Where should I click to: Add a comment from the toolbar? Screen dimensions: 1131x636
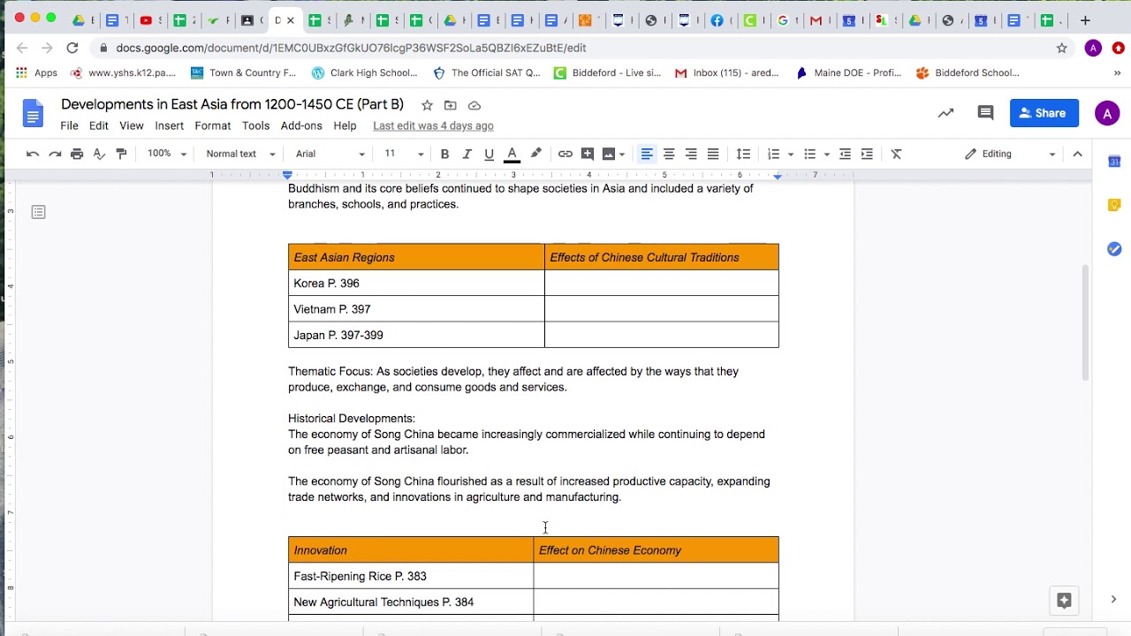[x=588, y=154]
